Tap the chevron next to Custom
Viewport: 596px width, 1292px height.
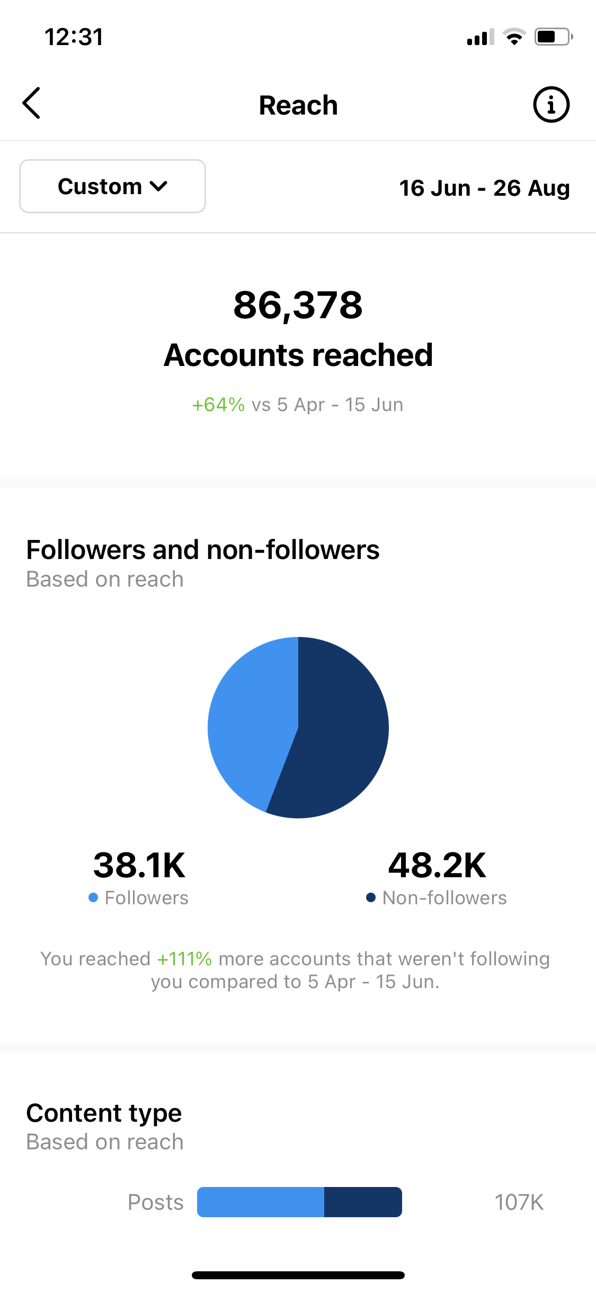pyautogui.click(x=158, y=186)
